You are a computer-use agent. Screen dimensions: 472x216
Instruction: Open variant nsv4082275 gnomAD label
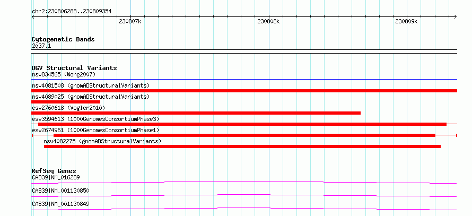(102, 141)
